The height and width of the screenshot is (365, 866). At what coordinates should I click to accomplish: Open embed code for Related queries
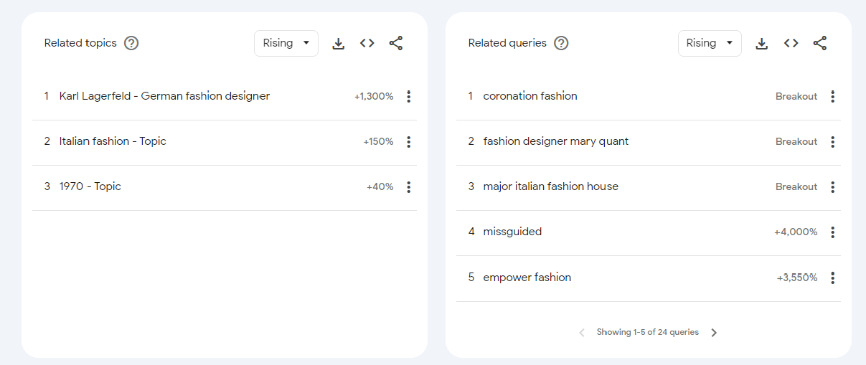[791, 44]
